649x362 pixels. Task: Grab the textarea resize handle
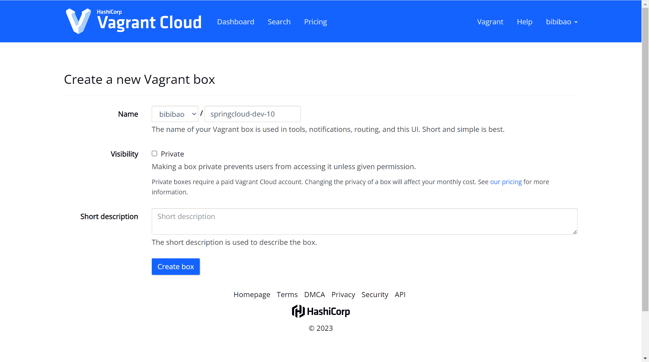574,232
